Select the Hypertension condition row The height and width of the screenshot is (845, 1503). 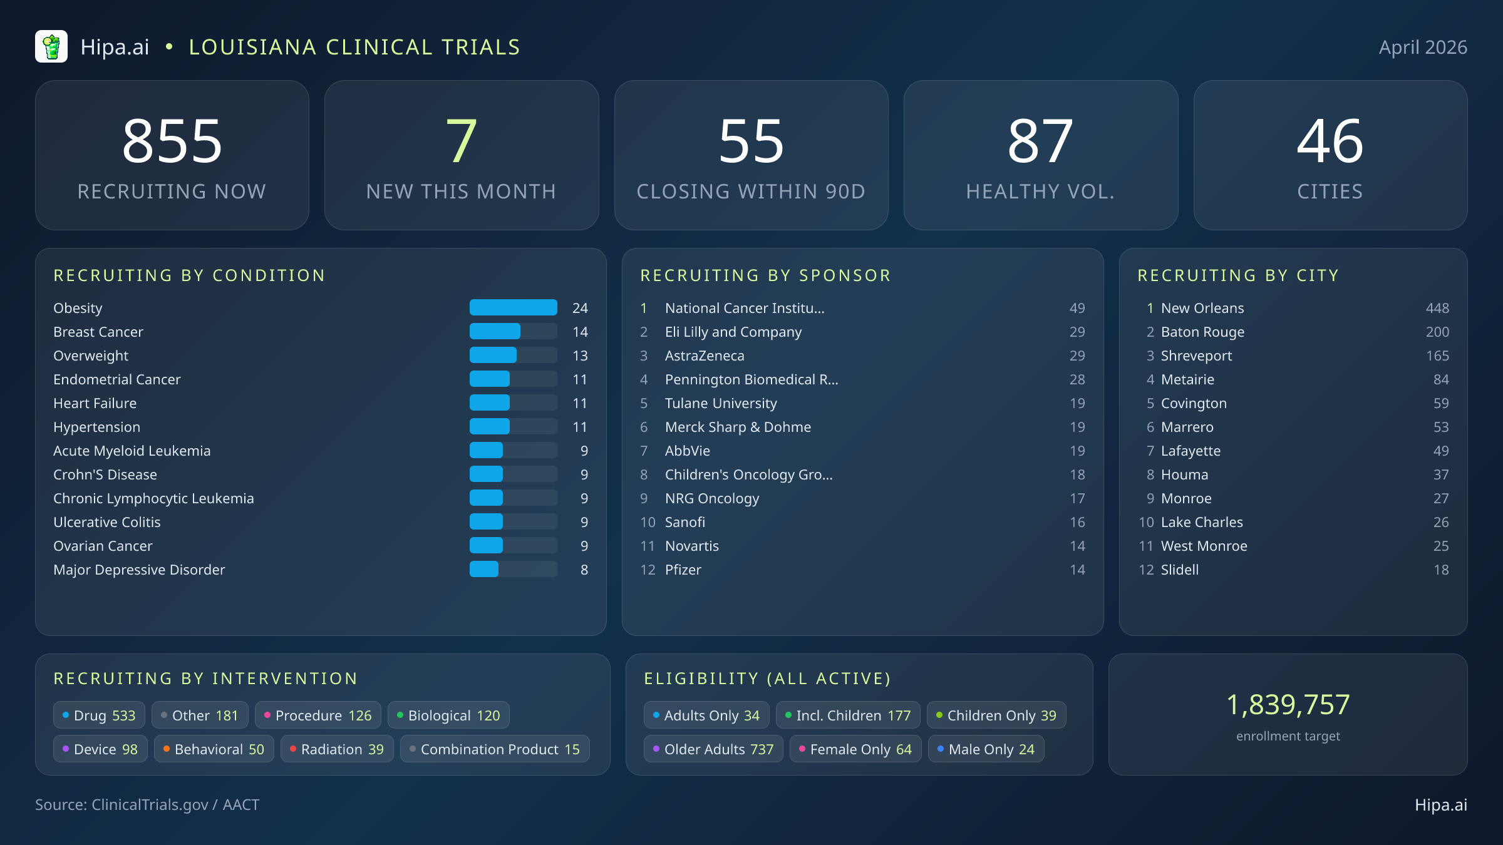(321, 427)
